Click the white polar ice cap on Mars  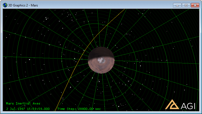[101, 61]
